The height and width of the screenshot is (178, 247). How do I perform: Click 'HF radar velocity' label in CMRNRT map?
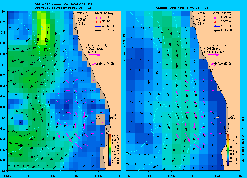(215, 45)
